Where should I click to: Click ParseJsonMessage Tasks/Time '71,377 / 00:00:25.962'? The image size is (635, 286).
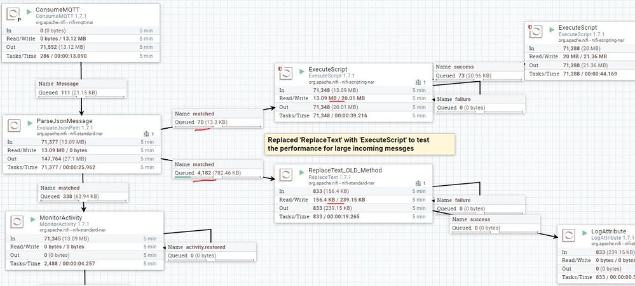(69, 167)
